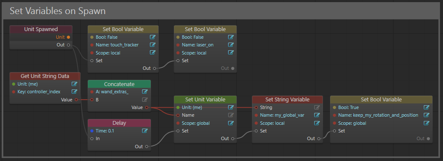Edit Name: keep_my_rotation_and_position icon
Viewport: 443px width, 161px height.
tap(427, 115)
